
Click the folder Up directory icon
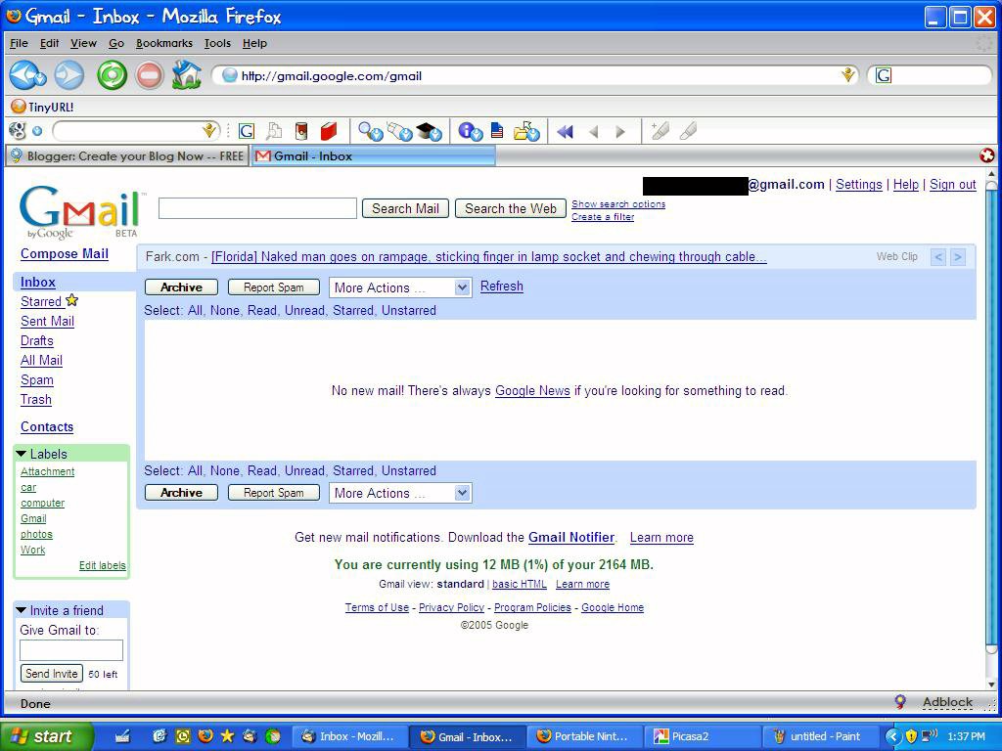click(x=526, y=132)
